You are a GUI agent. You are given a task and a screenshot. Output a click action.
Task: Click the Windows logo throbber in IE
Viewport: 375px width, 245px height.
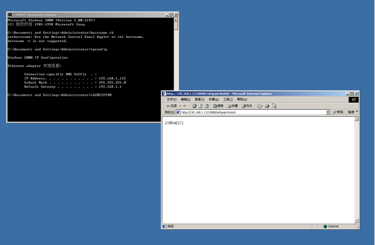pyautogui.click(x=353, y=100)
